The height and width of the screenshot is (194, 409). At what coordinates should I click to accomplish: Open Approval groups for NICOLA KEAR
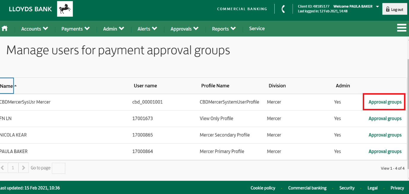pos(385,135)
